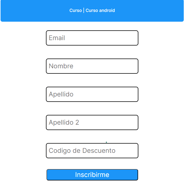This screenshot has height=194, width=193.
Task: Activate the first-name "Nombre" placeholder text
Action: (61, 66)
